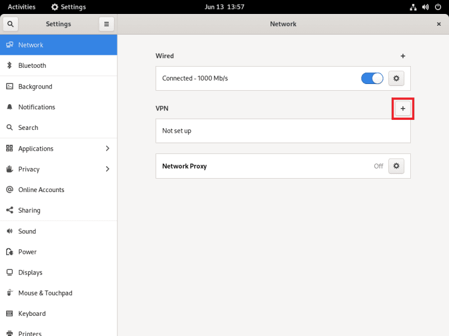Open Mouse & Touchpad settings
449x336 pixels.
point(45,293)
